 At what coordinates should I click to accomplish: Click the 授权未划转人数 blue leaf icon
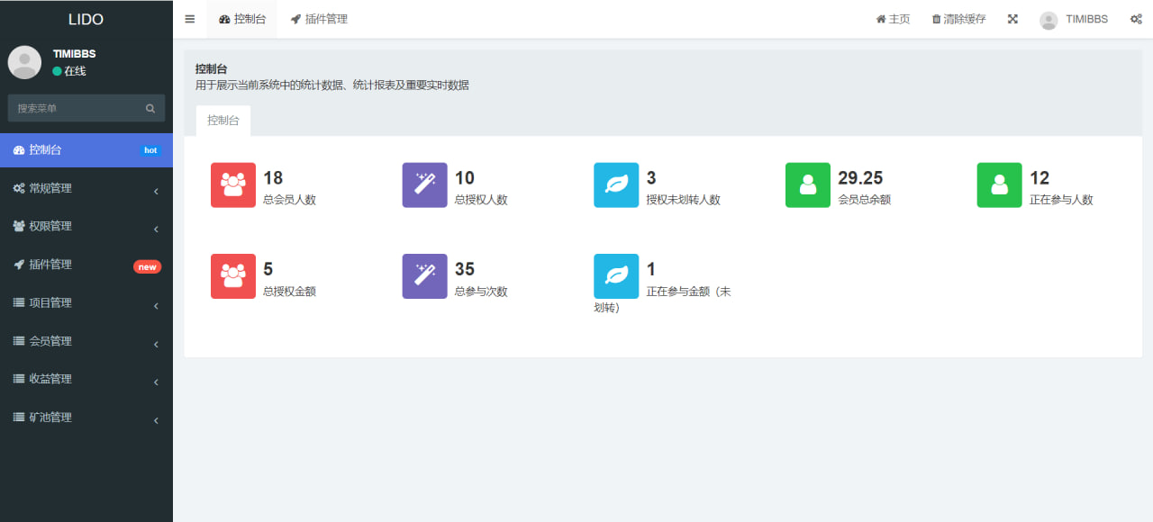tap(616, 184)
